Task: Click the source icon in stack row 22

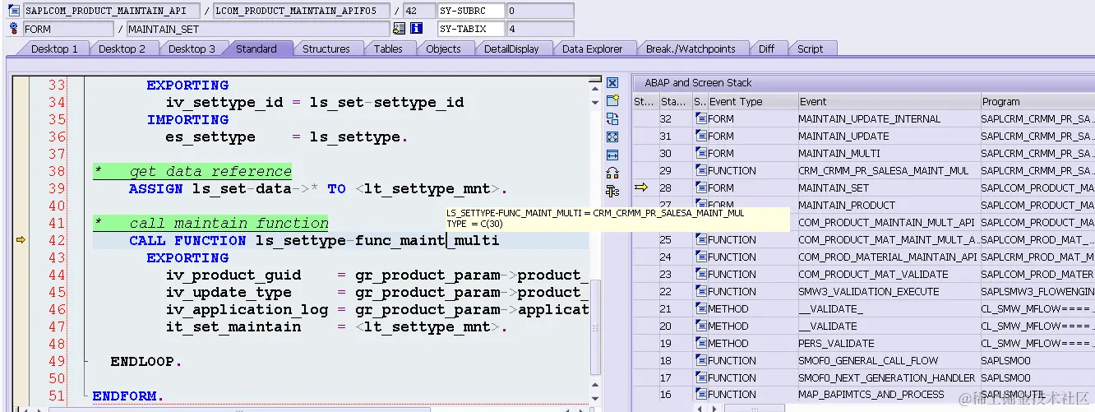Action: tap(700, 292)
